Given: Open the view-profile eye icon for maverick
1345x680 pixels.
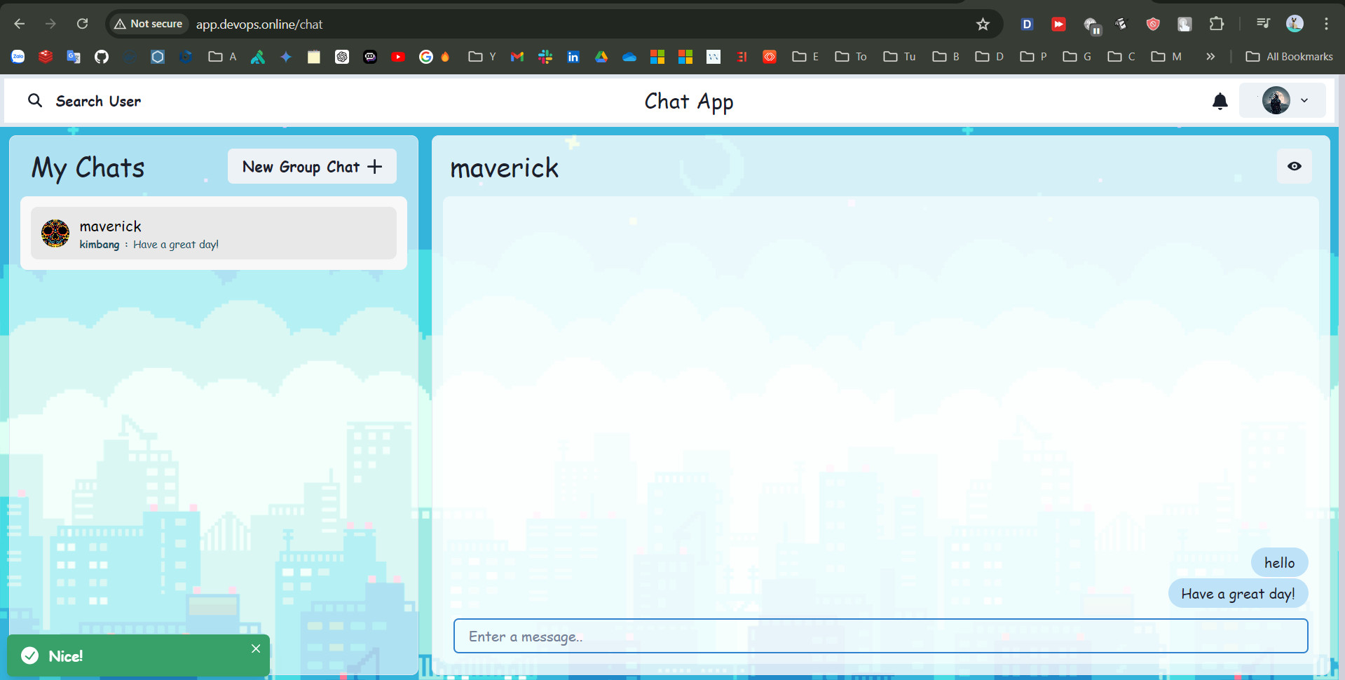Looking at the screenshot, I should coord(1294,166).
